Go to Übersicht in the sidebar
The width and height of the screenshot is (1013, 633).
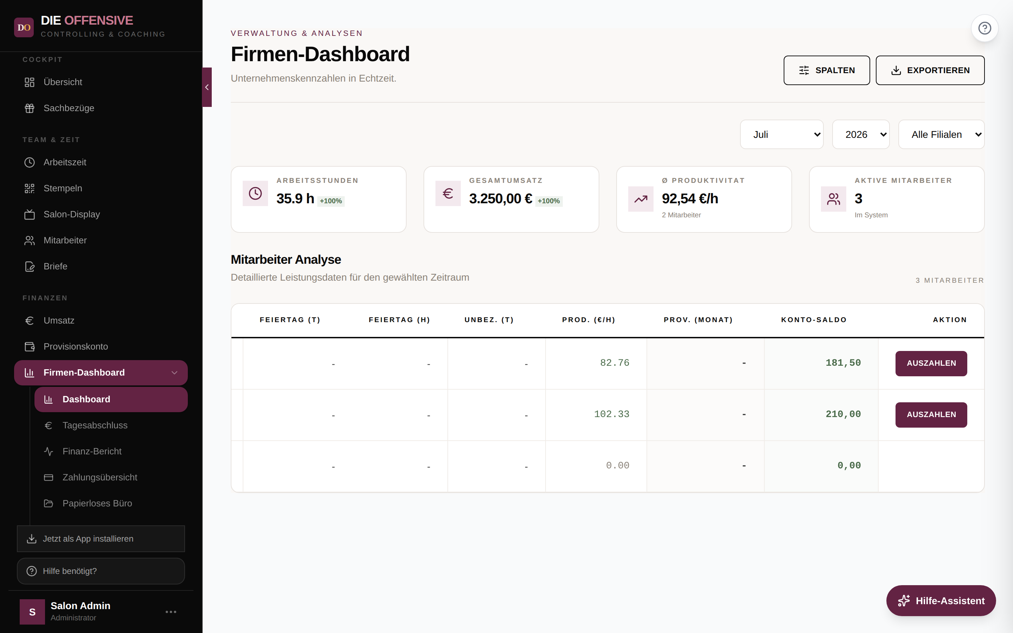[101, 82]
